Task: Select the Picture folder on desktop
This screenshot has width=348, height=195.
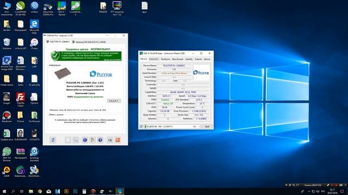Action: pyautogui.click(x=21, y=117)
